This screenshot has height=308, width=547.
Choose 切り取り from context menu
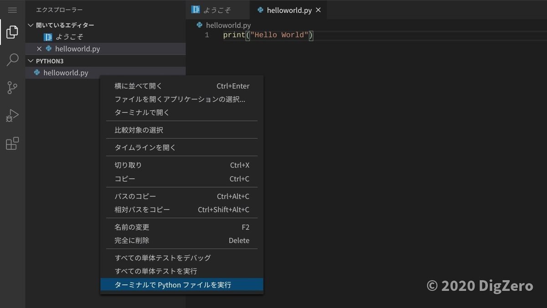pyautogui.click(x=182, y=165)
